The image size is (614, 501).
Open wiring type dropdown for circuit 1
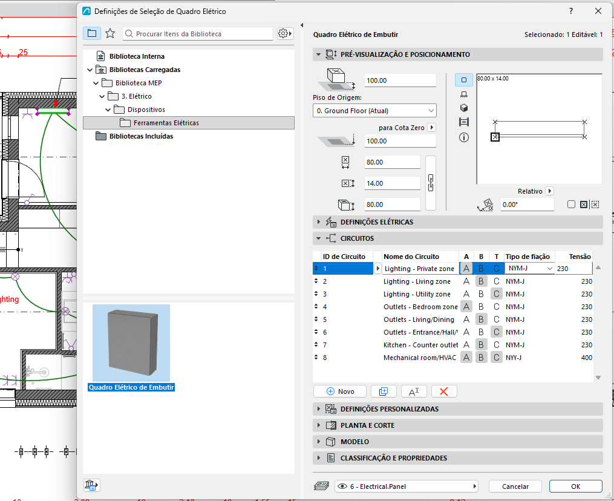coord(529,268)
